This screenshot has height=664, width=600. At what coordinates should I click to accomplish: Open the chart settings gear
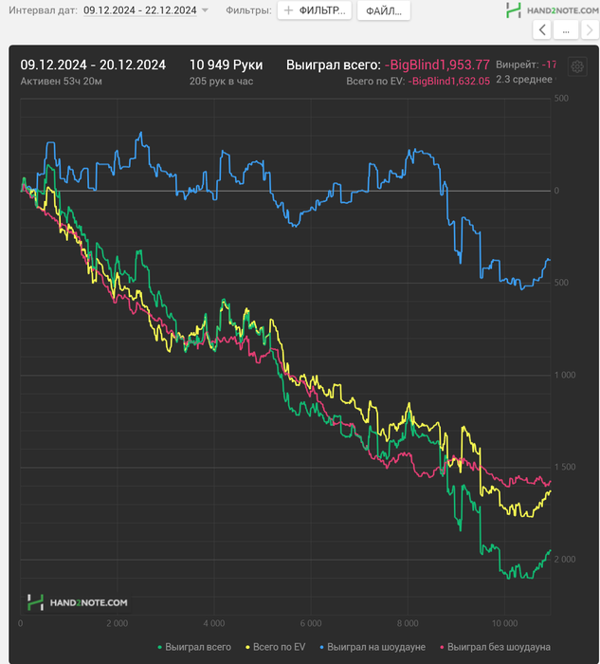click(x=577, y=66)
